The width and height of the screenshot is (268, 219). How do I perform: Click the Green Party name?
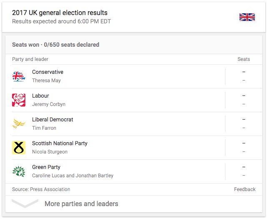(46, 167)
